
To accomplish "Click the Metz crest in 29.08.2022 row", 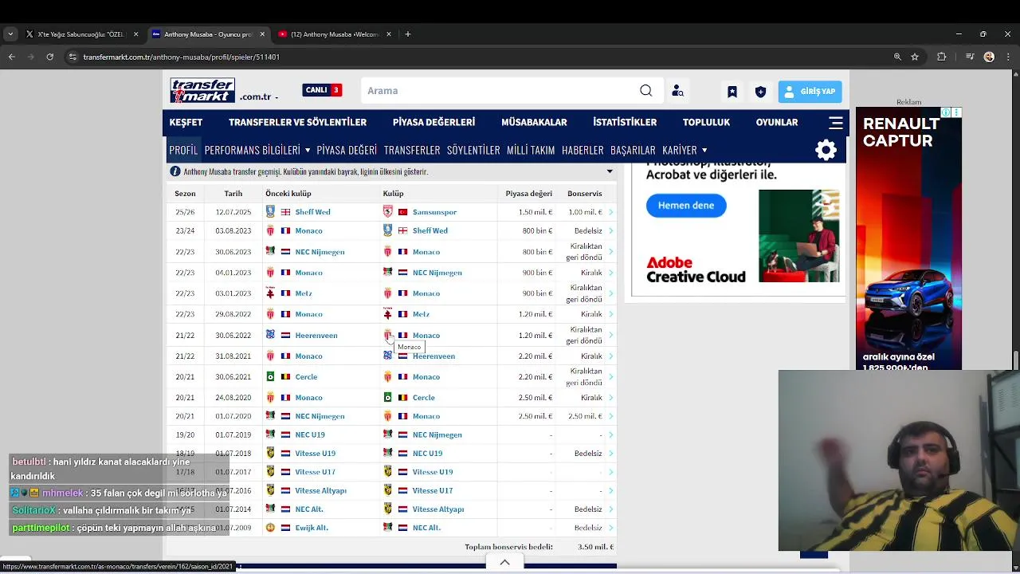I will point(388,314).
